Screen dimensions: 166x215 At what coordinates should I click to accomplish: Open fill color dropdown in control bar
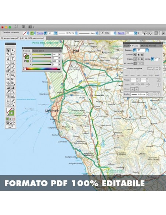coord(28,33)
